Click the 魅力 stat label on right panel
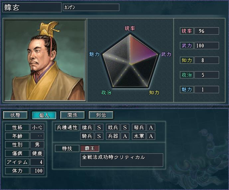This screenshot has width=229, height=190. [187, 90]
